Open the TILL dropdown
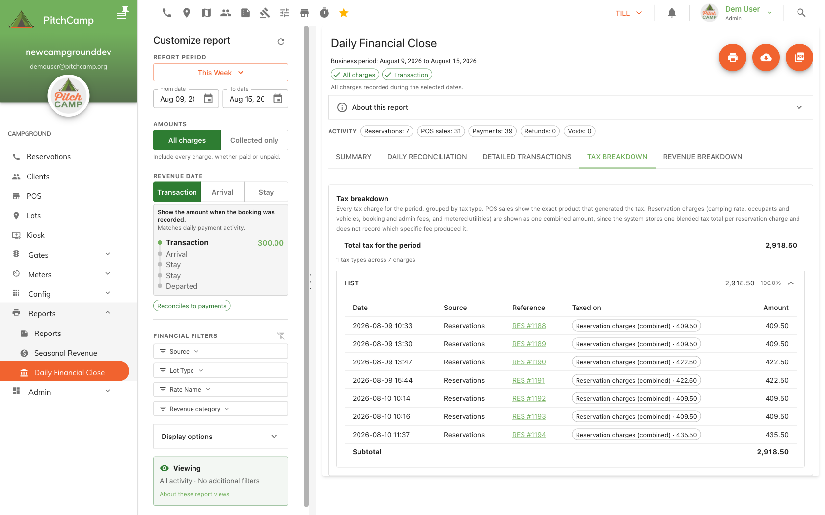This screenshot has height=515, width=825. [629, 13]
